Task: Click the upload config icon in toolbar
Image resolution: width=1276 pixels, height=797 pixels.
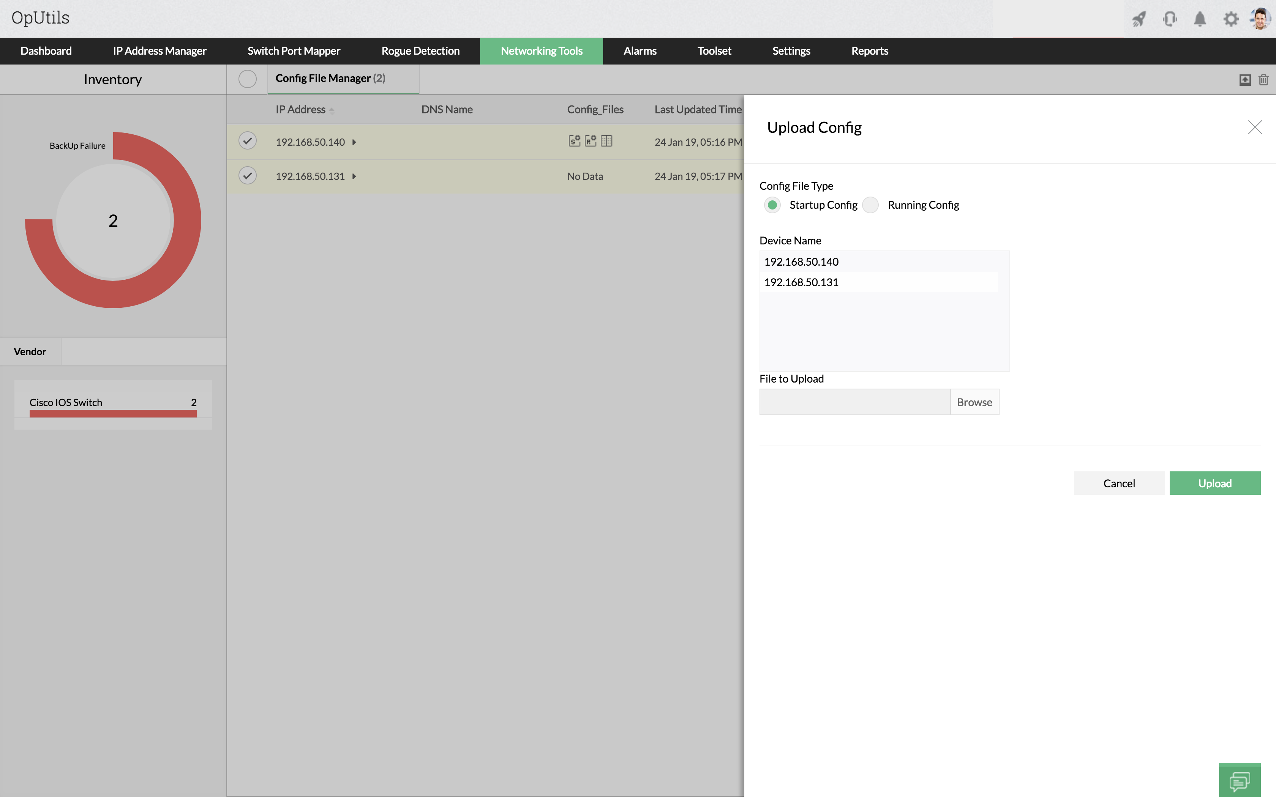Action: pyautogui.click(x=1244, y=80)
